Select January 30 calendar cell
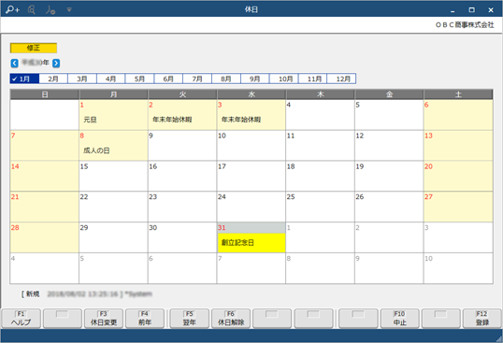The image size is (503, 343). click(x=182, y=237)
